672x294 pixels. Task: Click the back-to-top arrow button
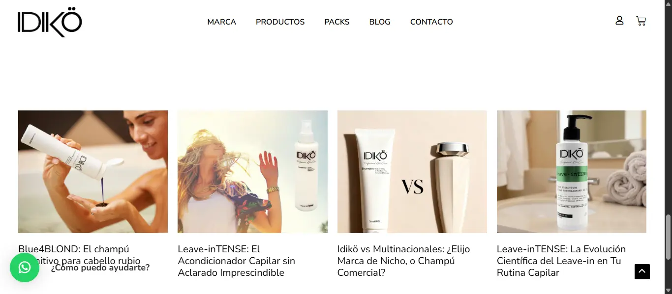point(642,271)
